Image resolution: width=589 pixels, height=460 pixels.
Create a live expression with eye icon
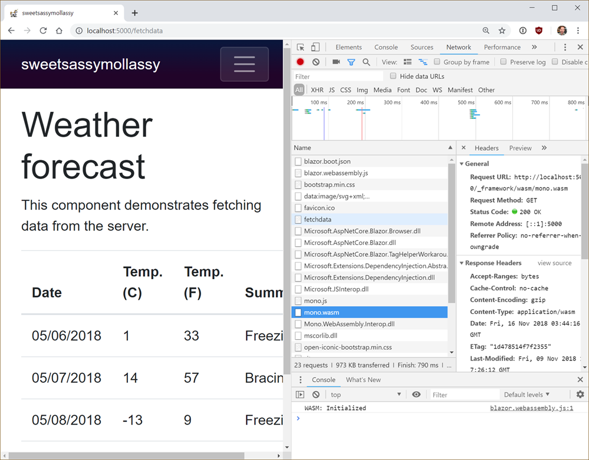(416, 395)
